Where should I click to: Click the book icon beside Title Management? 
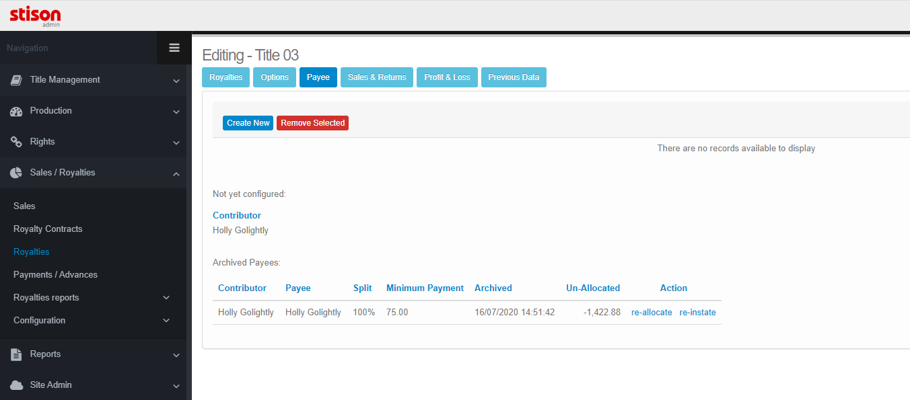point(16,80)
